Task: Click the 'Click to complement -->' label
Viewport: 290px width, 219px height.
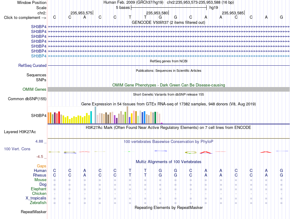Action: [x=25, y=18]
